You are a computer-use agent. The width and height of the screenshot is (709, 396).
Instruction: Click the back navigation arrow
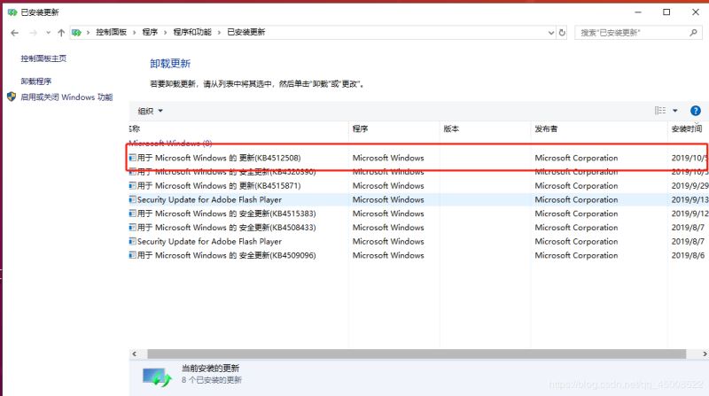pos(14,32)
